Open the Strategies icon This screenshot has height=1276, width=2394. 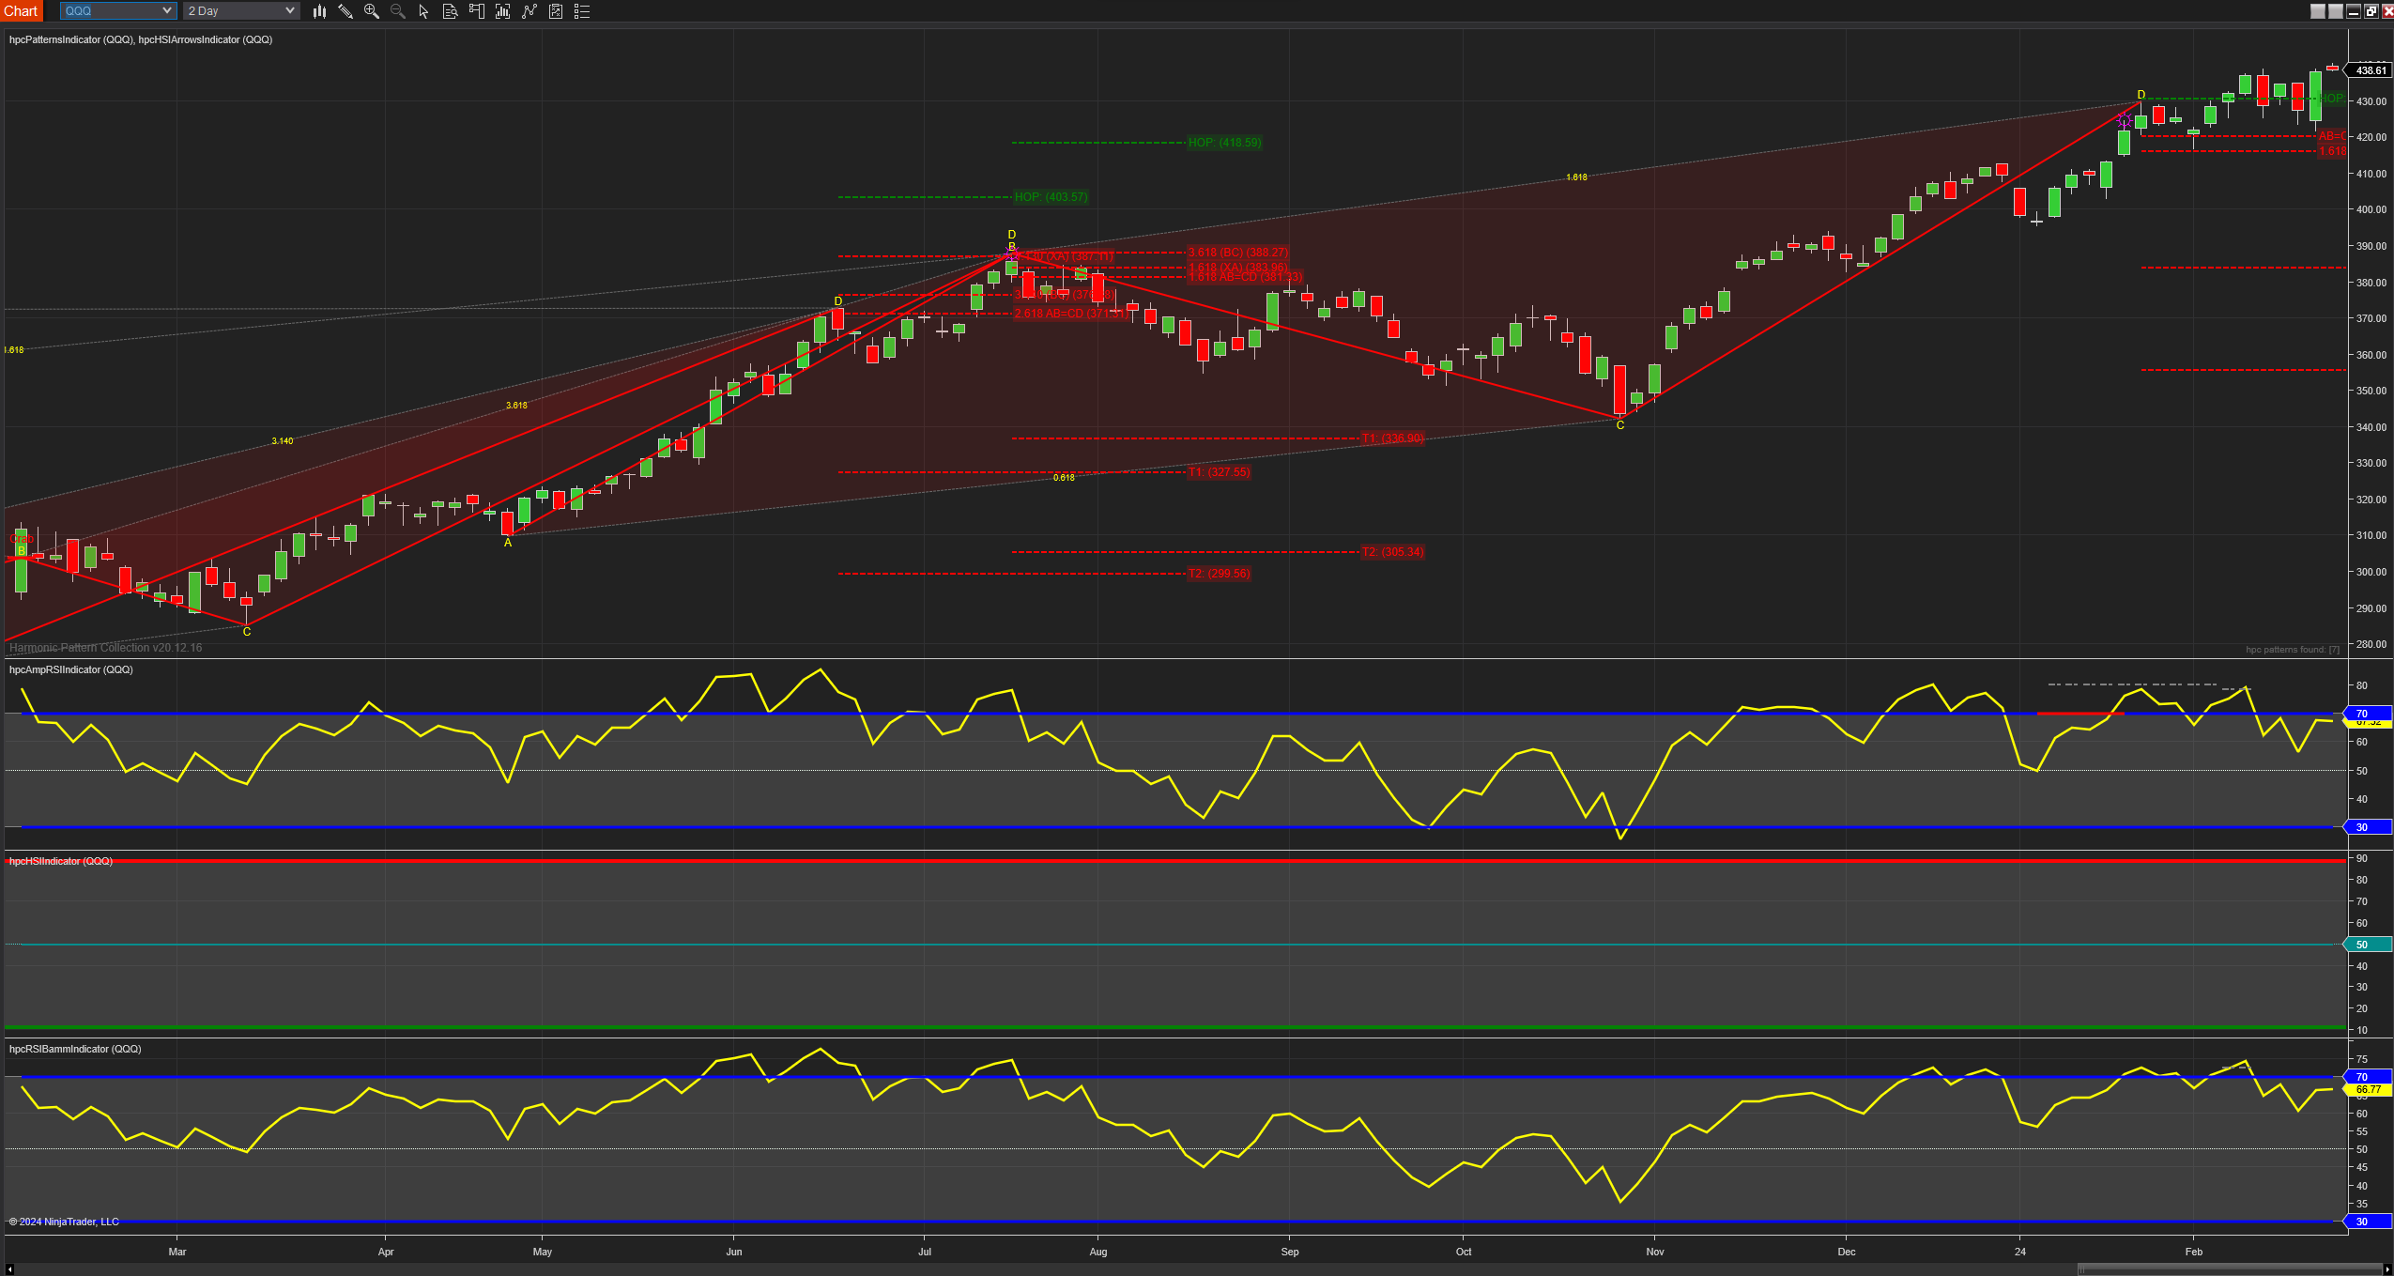556,11
